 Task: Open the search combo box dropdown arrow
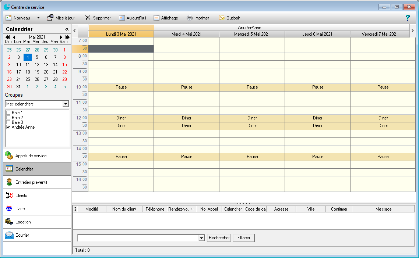[201, 238]
